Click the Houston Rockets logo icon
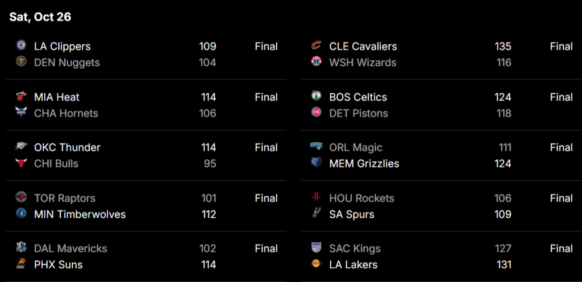 (317, 197)
